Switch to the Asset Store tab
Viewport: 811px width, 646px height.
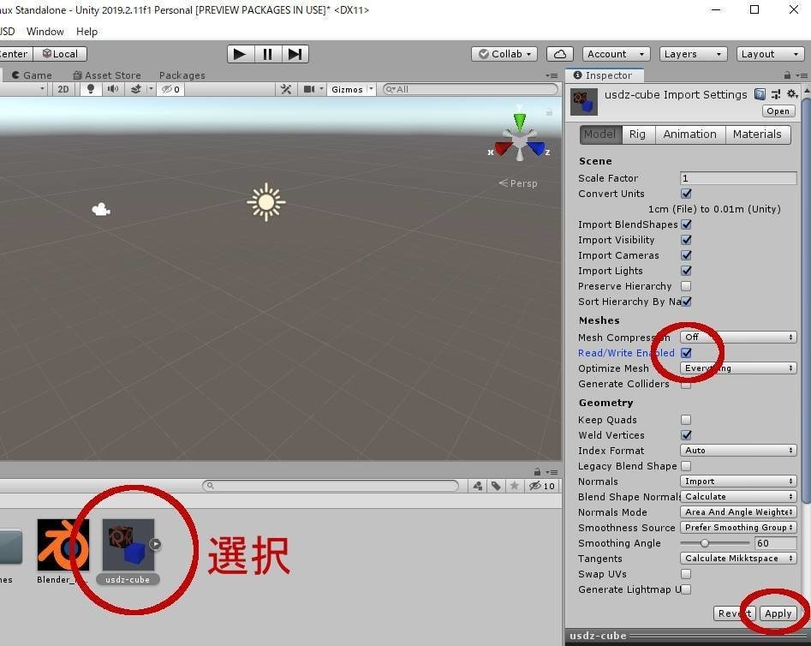[x=107, y=75]
